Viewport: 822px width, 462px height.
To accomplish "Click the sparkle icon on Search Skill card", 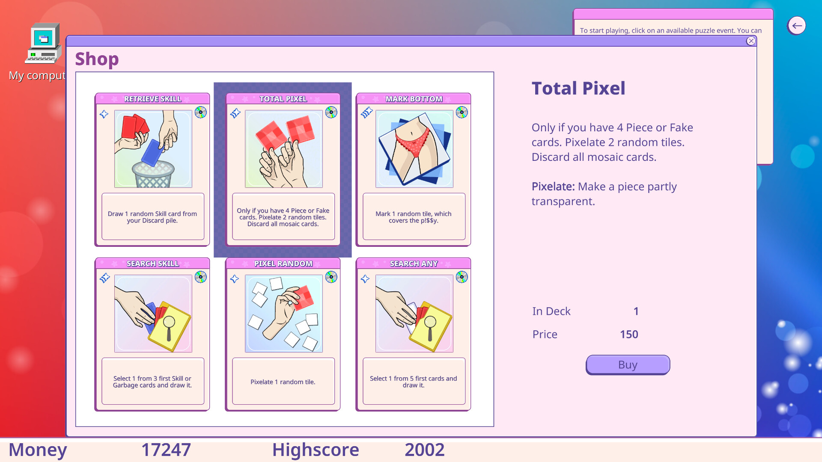I will (104, 277).
